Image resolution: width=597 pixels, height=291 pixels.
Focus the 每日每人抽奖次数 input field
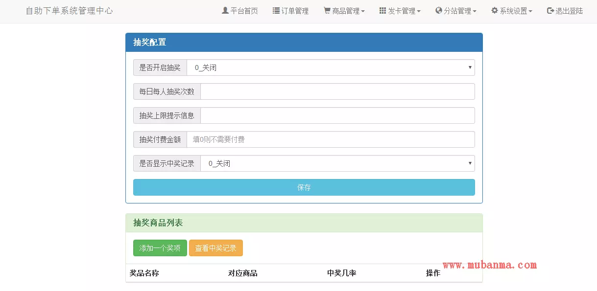(x=337, y=91)
